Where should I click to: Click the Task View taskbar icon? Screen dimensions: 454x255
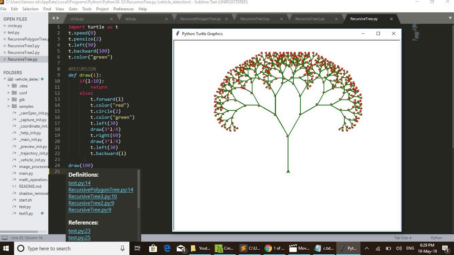pos(138,248)
